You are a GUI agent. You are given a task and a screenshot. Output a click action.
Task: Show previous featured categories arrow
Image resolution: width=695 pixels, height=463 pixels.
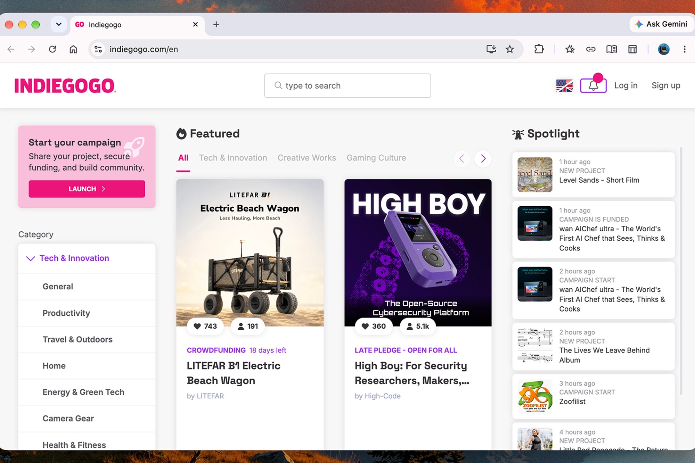[x=462, y=159]
